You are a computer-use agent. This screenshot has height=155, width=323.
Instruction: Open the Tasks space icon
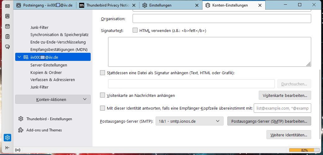tap(7, 37)
